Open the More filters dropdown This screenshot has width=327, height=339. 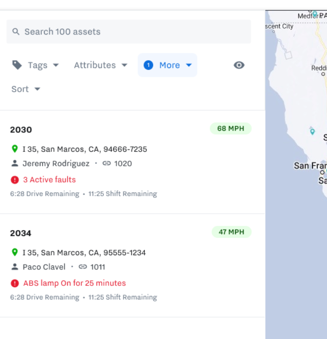pyautogui.click(x=168, y=65)
